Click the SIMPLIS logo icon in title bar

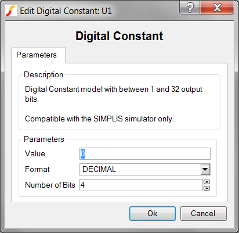(11, 10)
